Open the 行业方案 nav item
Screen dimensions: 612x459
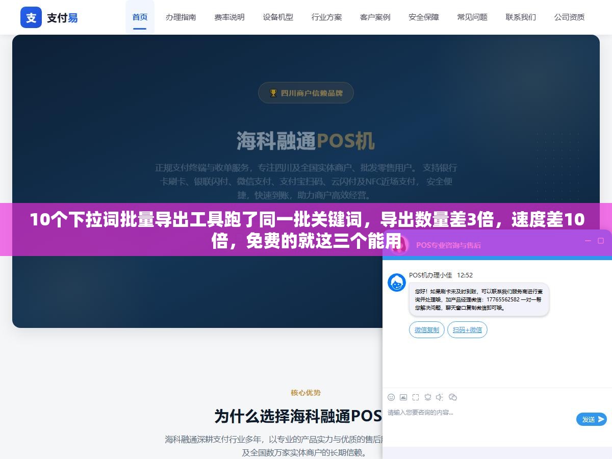tap(327, 17)
